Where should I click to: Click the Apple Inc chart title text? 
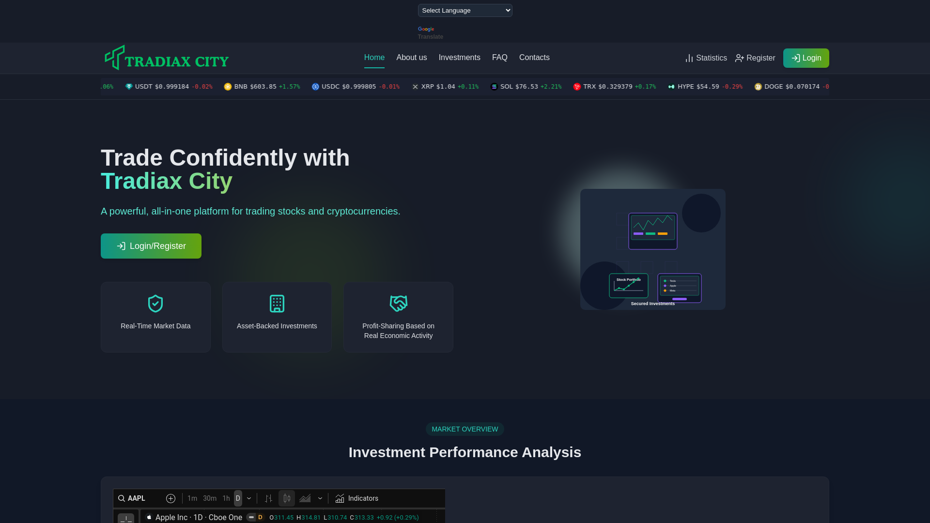tap(199, 517)
